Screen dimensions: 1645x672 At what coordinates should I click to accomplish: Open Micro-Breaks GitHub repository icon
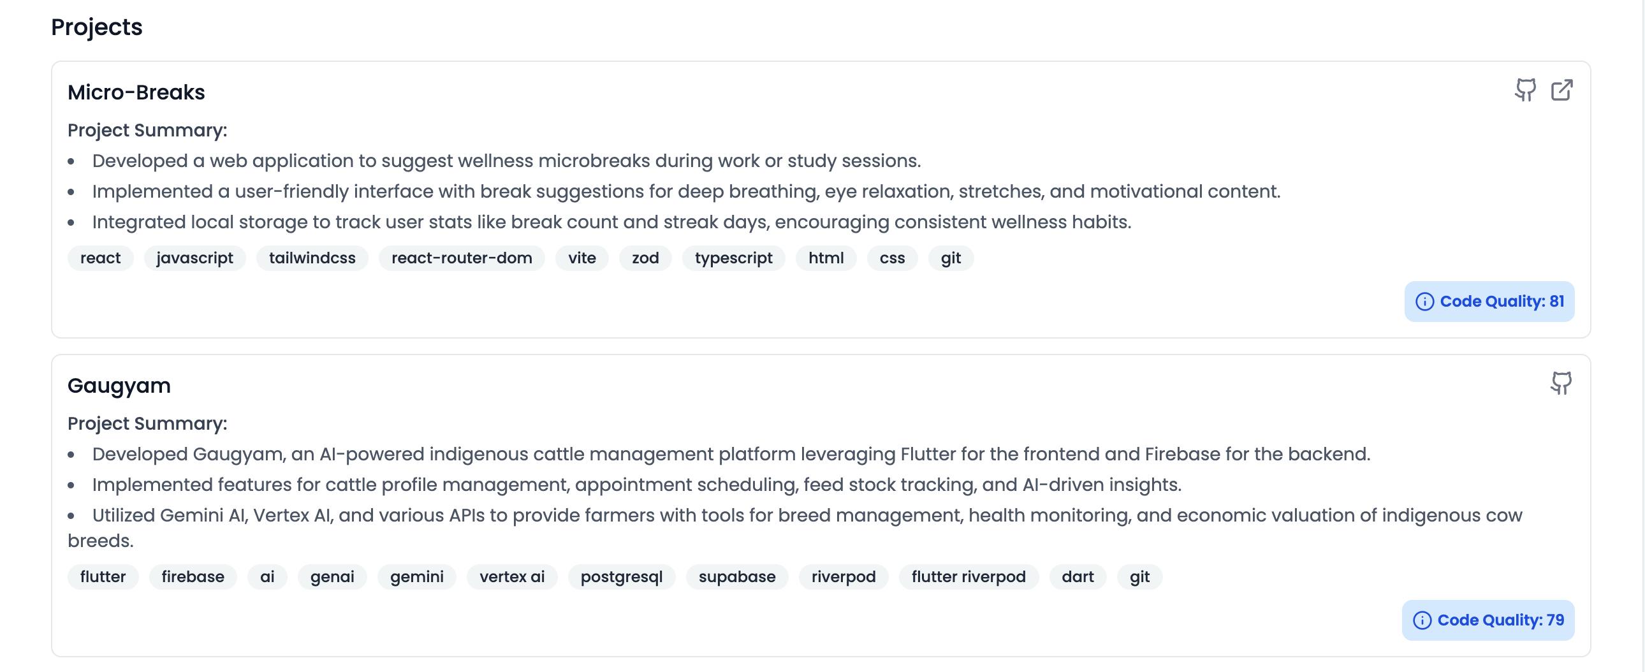coord(1526,90)
